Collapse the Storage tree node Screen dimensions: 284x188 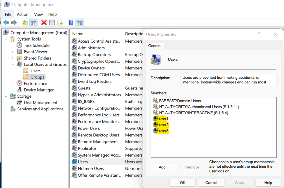6,96
